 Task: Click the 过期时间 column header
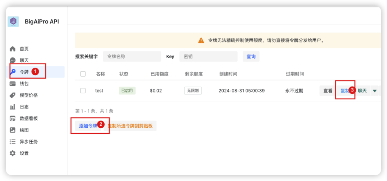coord(295,74)
